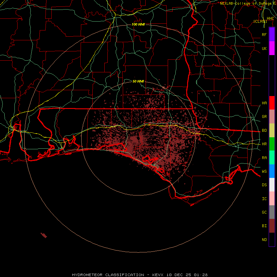
Task: Click the DS white legend swatch
Action: point(272,185)
